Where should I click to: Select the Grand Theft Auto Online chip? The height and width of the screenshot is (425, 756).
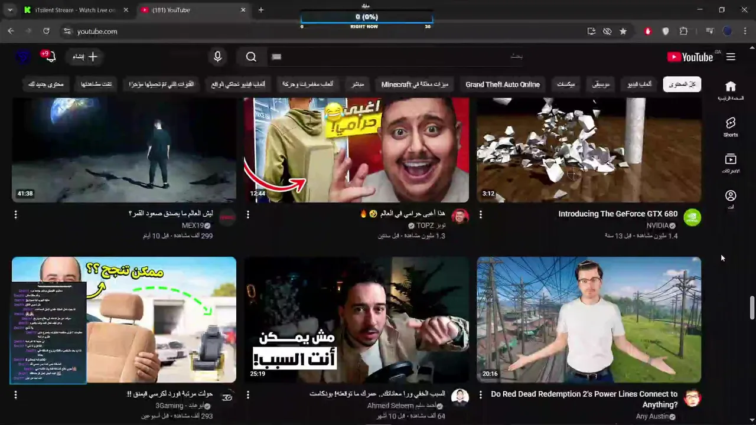pyautogui.click(x=503, y=84)
